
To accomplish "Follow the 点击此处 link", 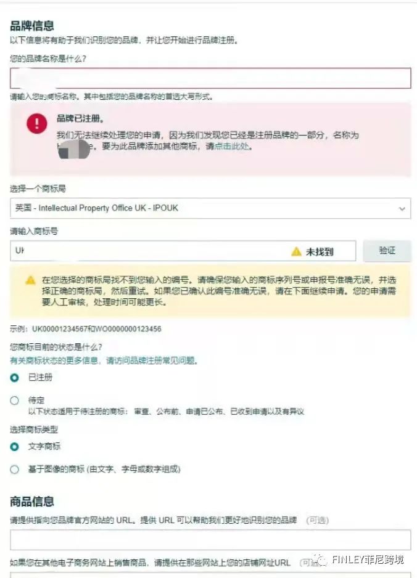I will pos(232,146).
